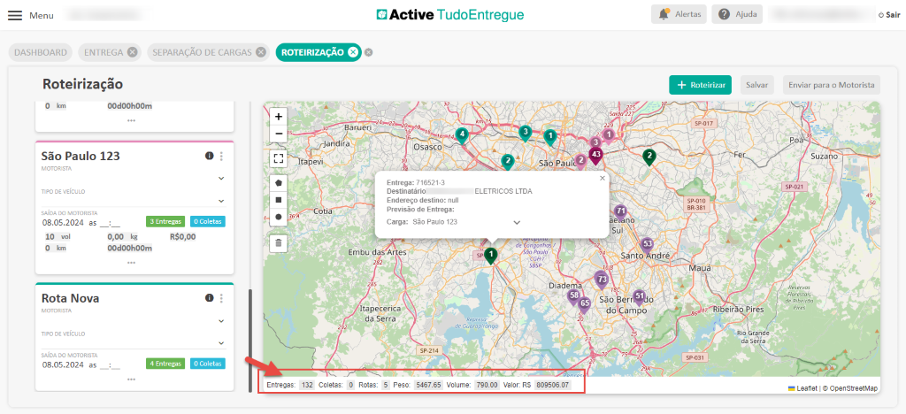The width and height of the screenshot is (906, 414).
Task: Click Enviar para o Motorista button
Action: (832, 85)
